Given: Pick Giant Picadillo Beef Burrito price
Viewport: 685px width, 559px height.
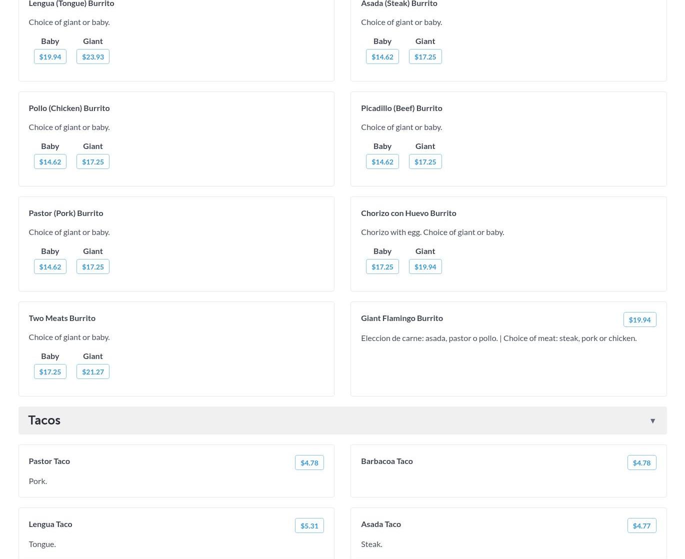Looking at the screenshot, I should [425, 161].
